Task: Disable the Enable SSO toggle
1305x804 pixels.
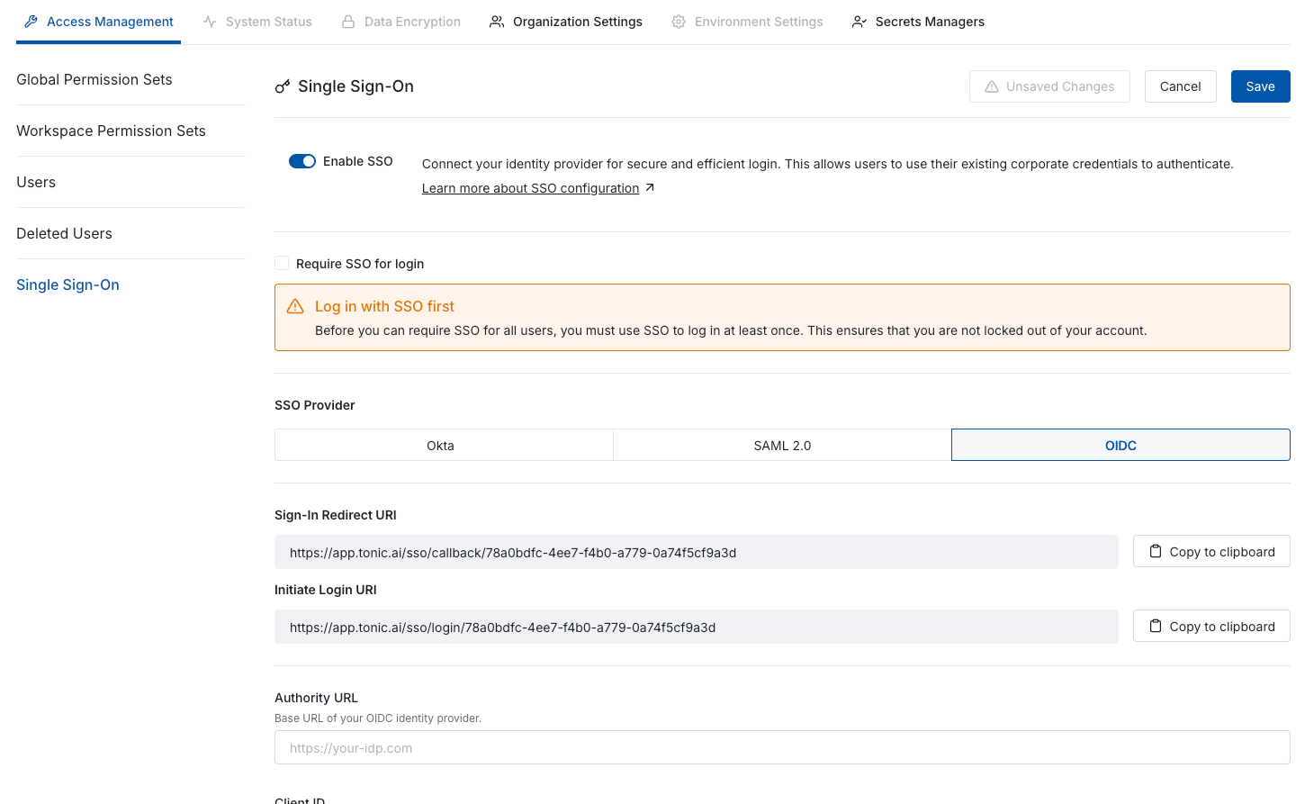Action: pyautogui.click(x=302, y=161)
